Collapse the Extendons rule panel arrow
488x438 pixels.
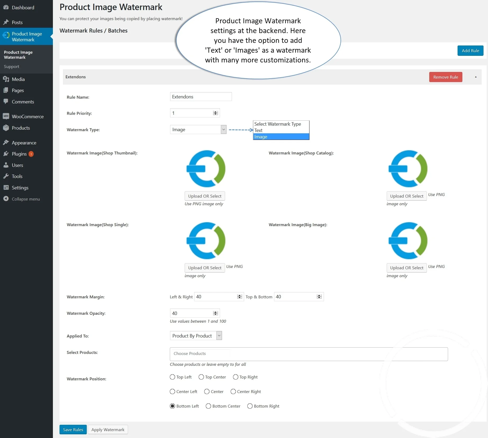pos(476,77)
